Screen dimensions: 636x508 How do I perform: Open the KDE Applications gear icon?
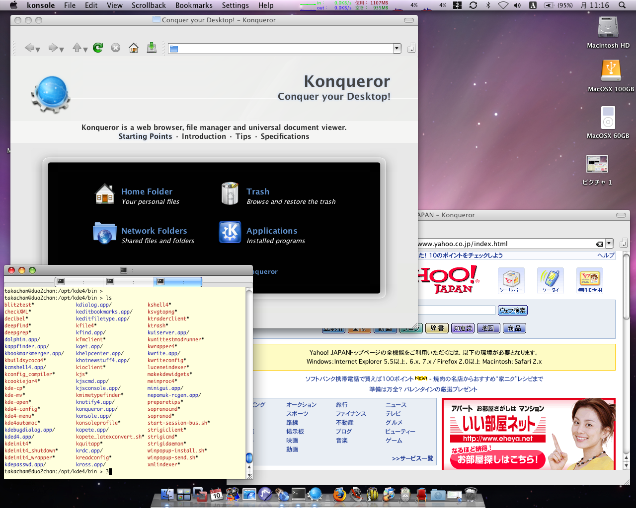click(x=230, y=232)
